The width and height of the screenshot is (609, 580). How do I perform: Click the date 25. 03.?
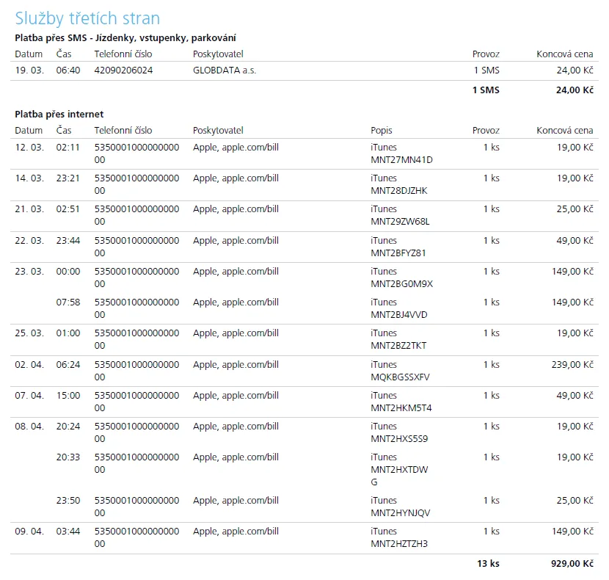pyautogui.click(x=29, y=333)
